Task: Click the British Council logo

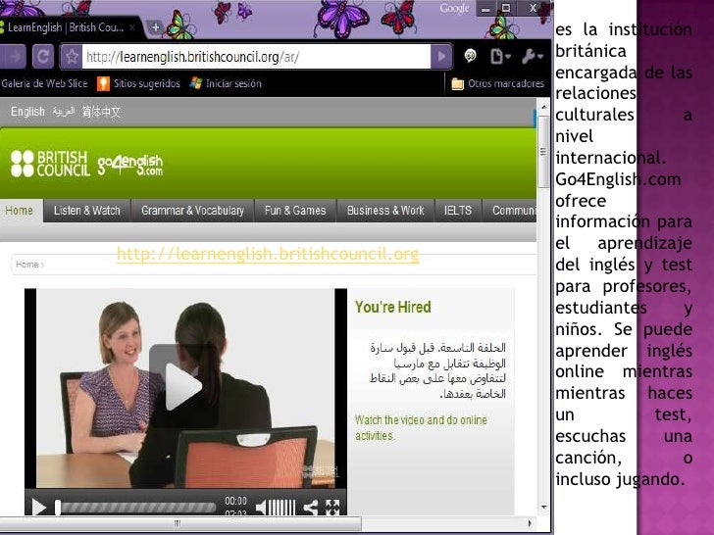Action: coord(50,164)
